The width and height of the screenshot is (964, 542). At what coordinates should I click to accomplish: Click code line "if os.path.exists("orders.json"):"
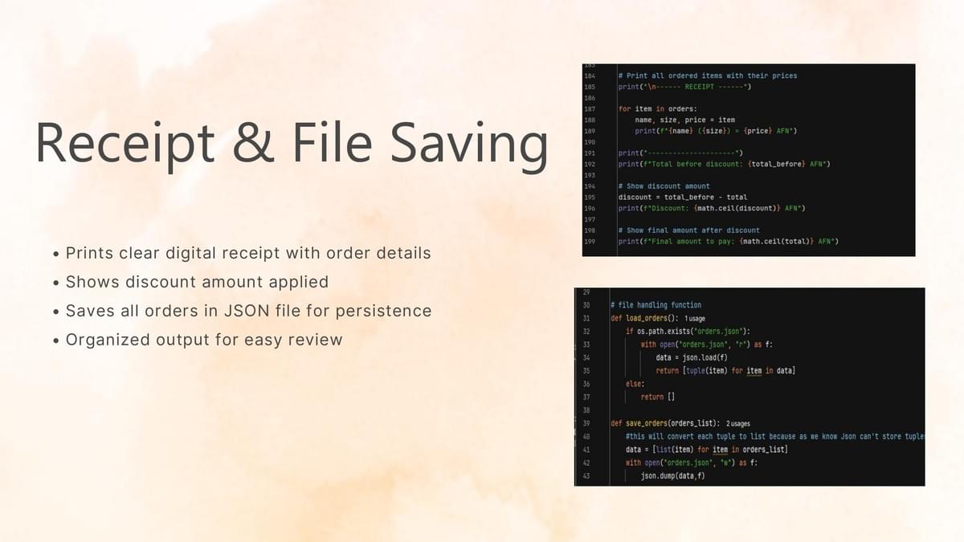(688, 331)
